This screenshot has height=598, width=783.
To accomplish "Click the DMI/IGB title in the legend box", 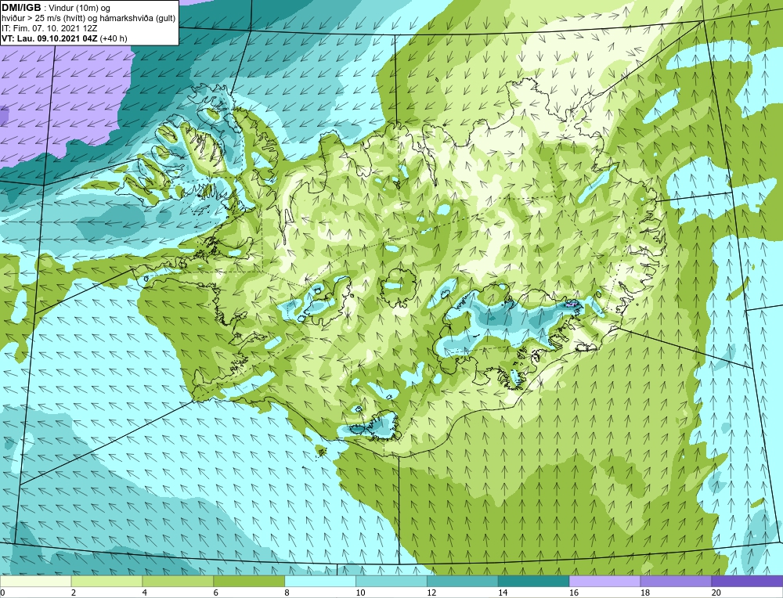I will coord(21,8).
